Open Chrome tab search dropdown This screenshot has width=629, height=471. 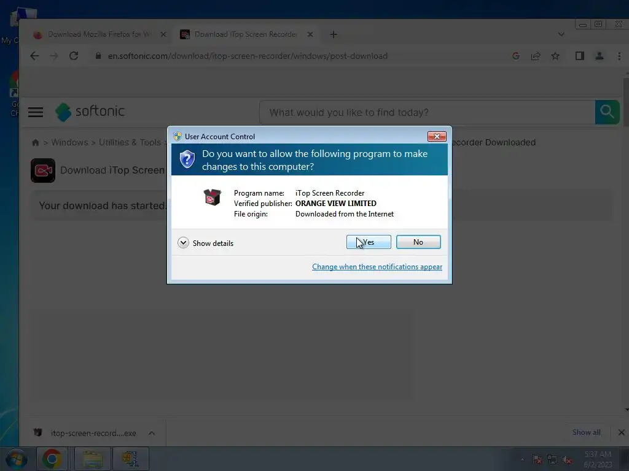tap(561, 34)
